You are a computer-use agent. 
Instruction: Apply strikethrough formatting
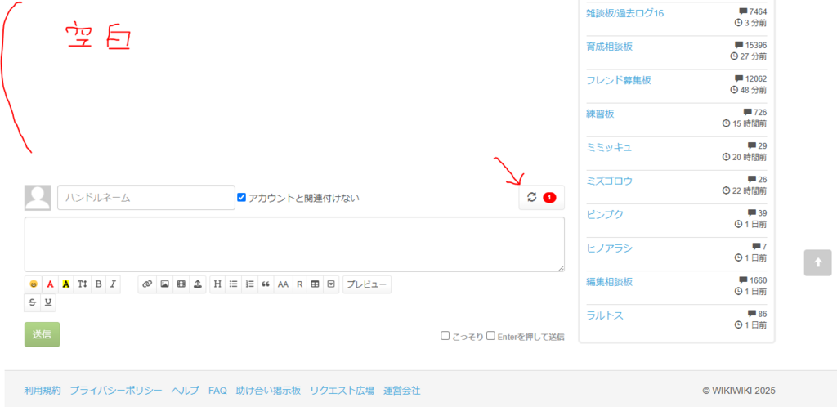33,302
